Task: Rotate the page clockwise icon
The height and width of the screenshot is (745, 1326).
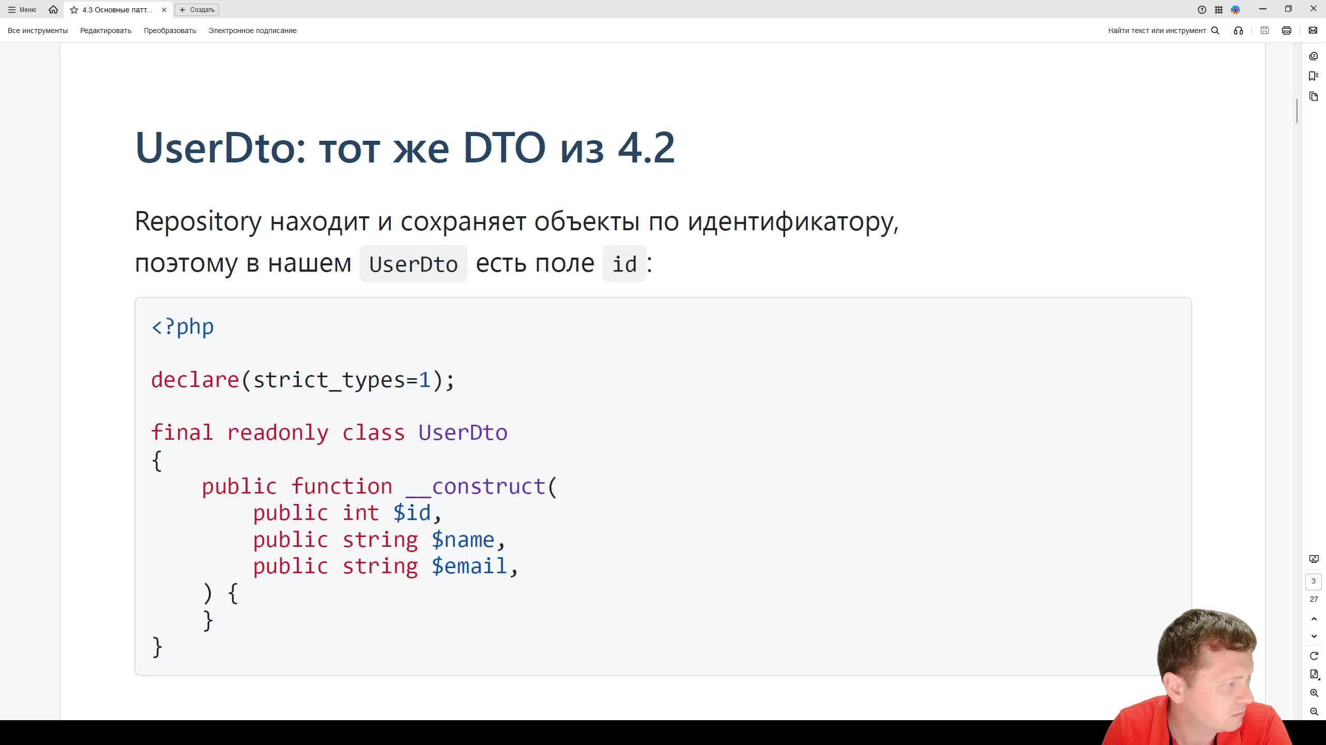Action: click(1314, 656)
